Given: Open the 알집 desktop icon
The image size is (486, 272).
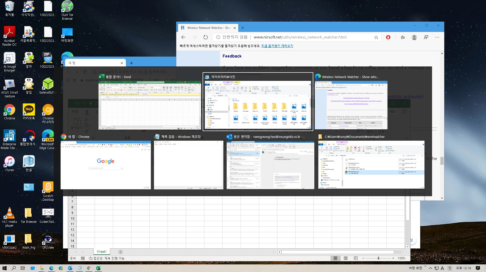Looking at the screenshot, I should 29,86.
